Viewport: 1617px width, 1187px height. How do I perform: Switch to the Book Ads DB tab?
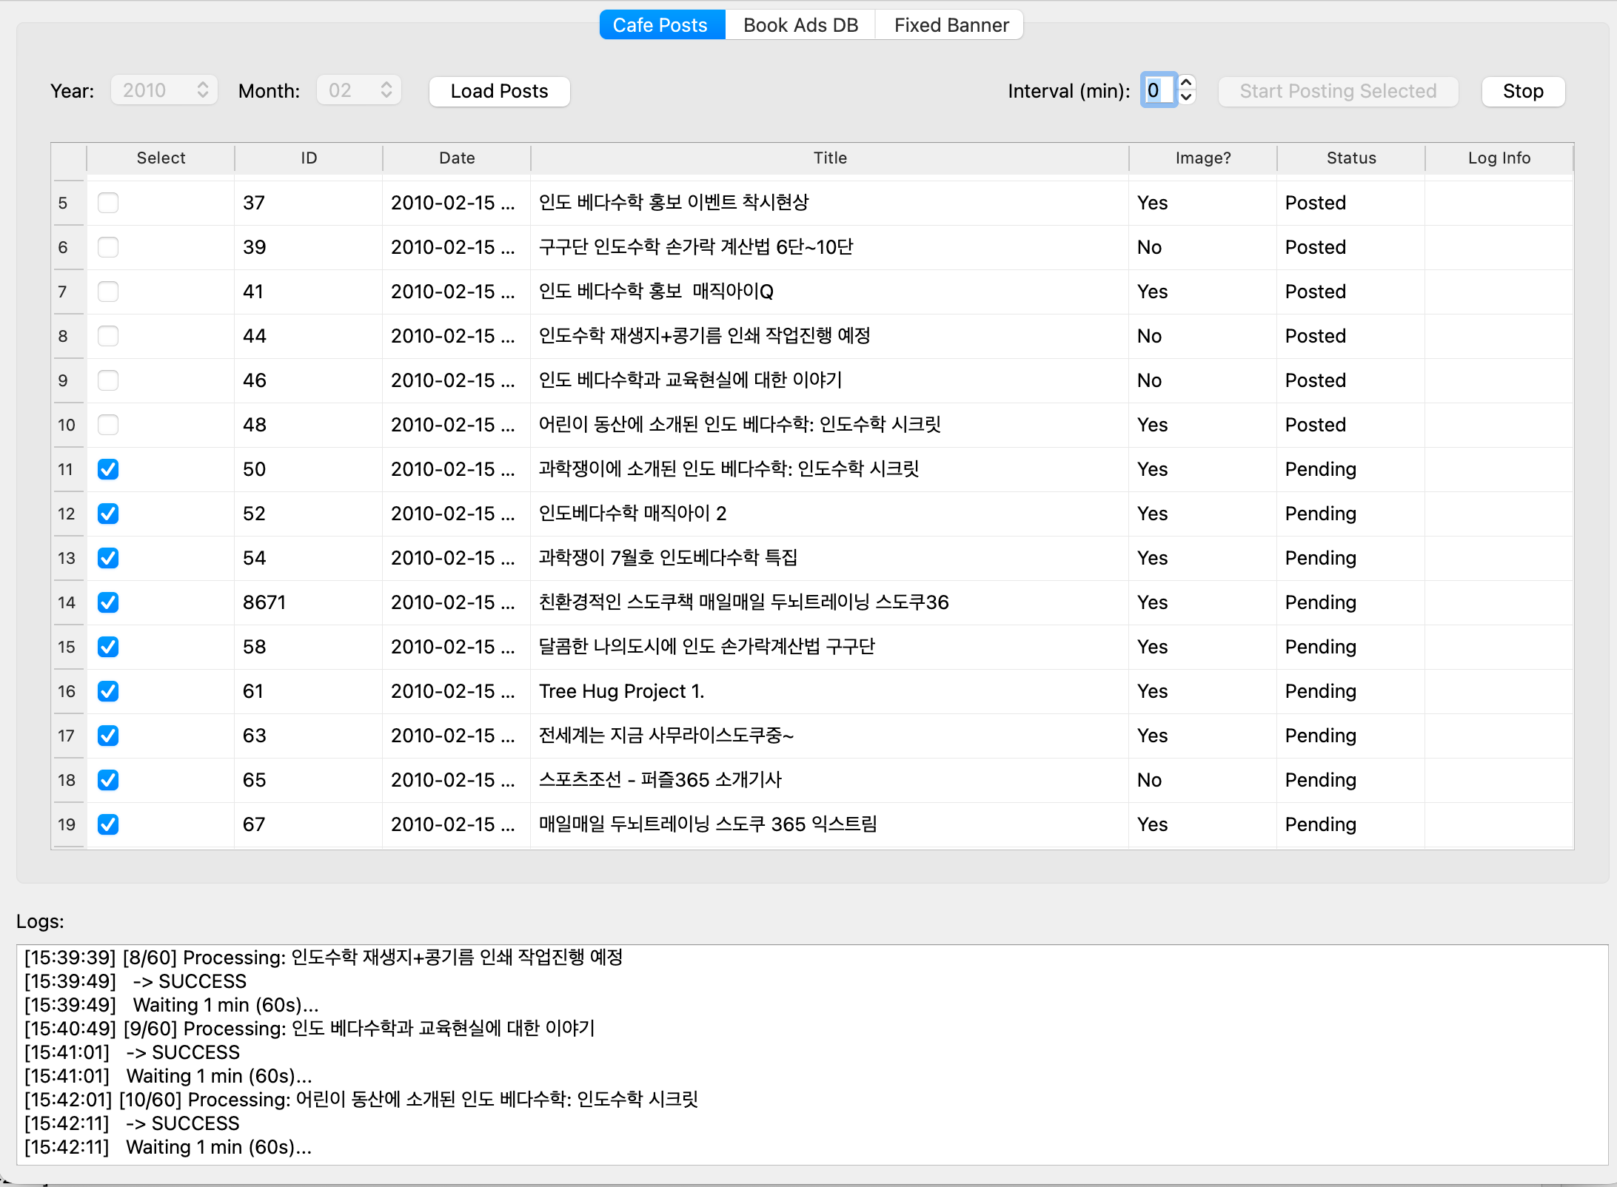click(800, 25)
